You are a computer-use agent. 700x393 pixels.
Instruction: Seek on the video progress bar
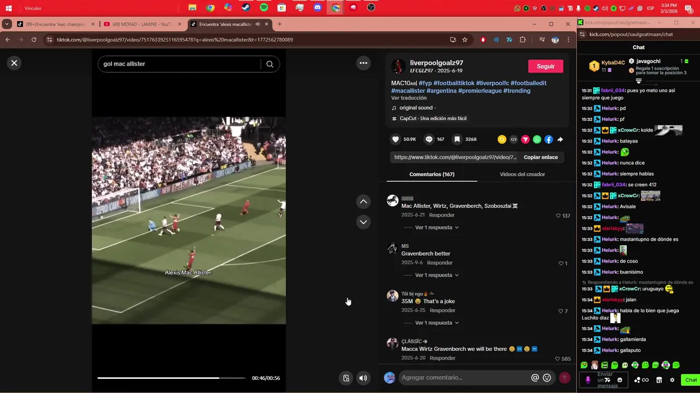pyautogui.click(x=171, y=378)
